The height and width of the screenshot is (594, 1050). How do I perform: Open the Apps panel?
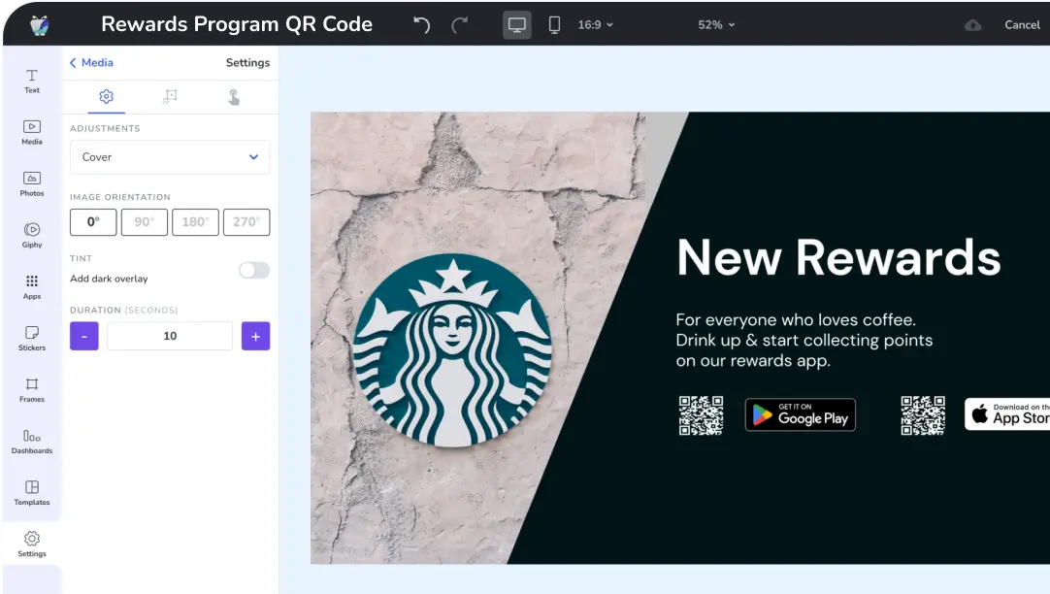pyautogui.click(x=31, y=287)
